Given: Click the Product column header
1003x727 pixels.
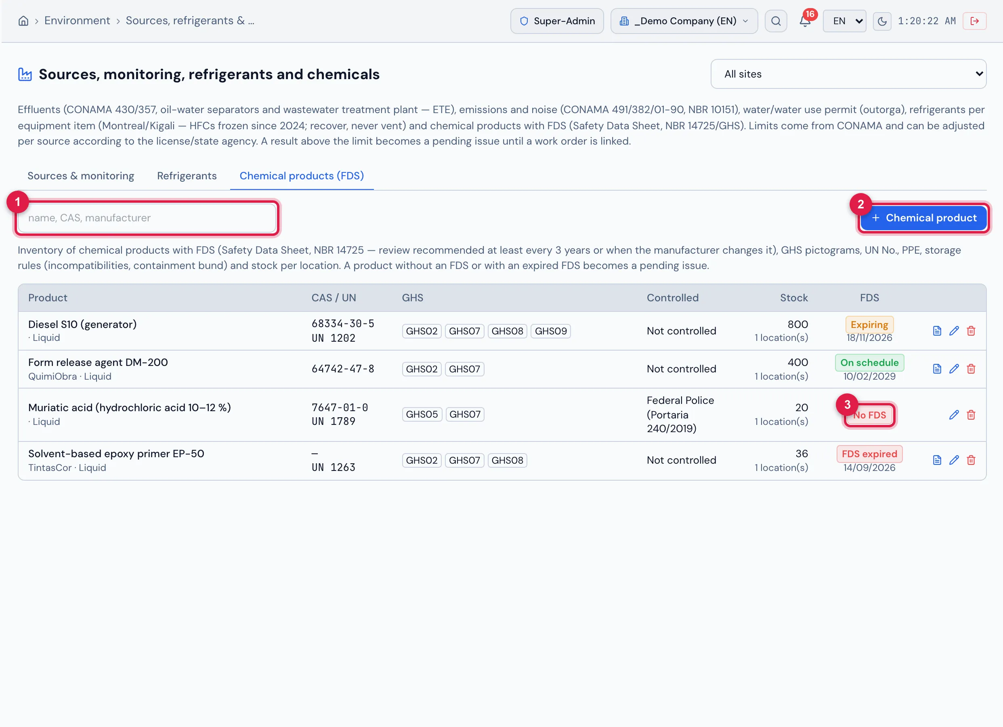Looking at the screenshot, I should 48,298.
